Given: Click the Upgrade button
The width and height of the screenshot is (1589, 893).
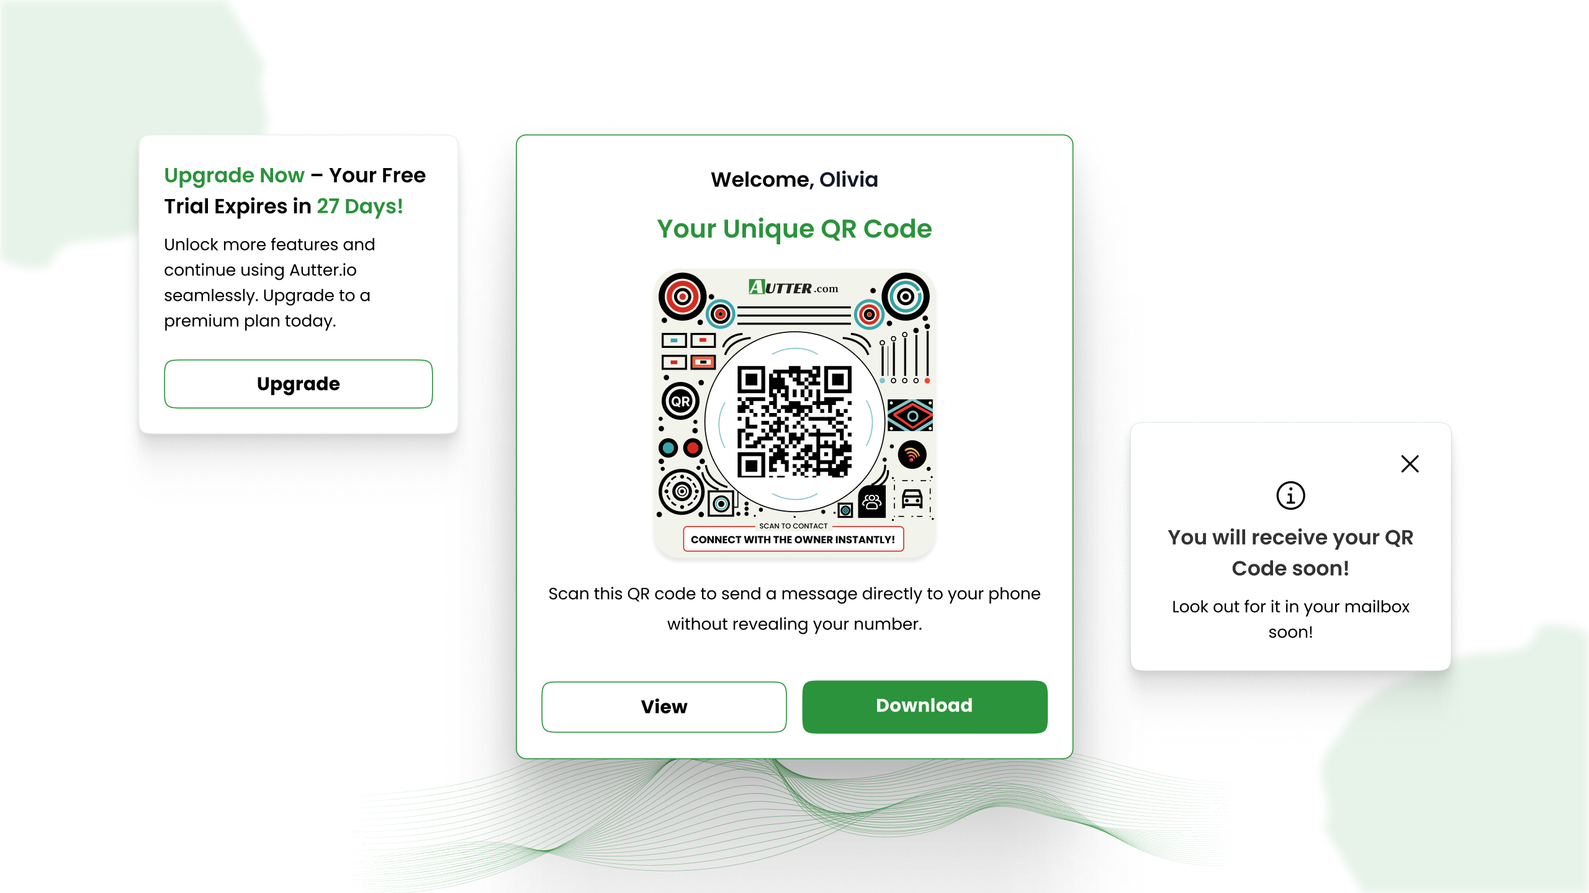Looking at the screenshot, I should tap(298, 384).
